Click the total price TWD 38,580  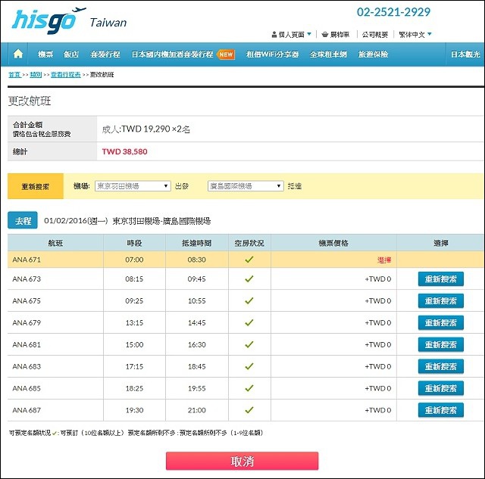[124, 151]
